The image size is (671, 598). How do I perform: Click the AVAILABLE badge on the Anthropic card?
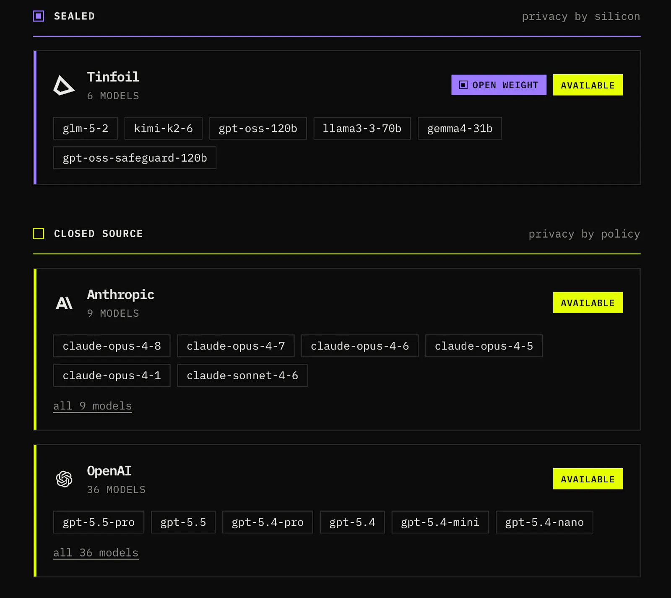[588, 303]
